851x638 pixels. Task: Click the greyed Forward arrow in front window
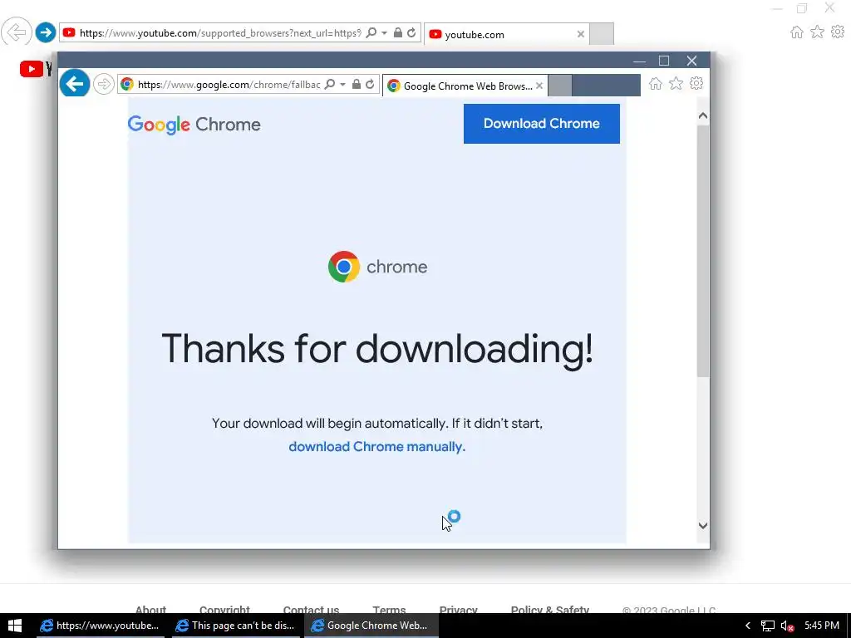click(x=103, y=84)
